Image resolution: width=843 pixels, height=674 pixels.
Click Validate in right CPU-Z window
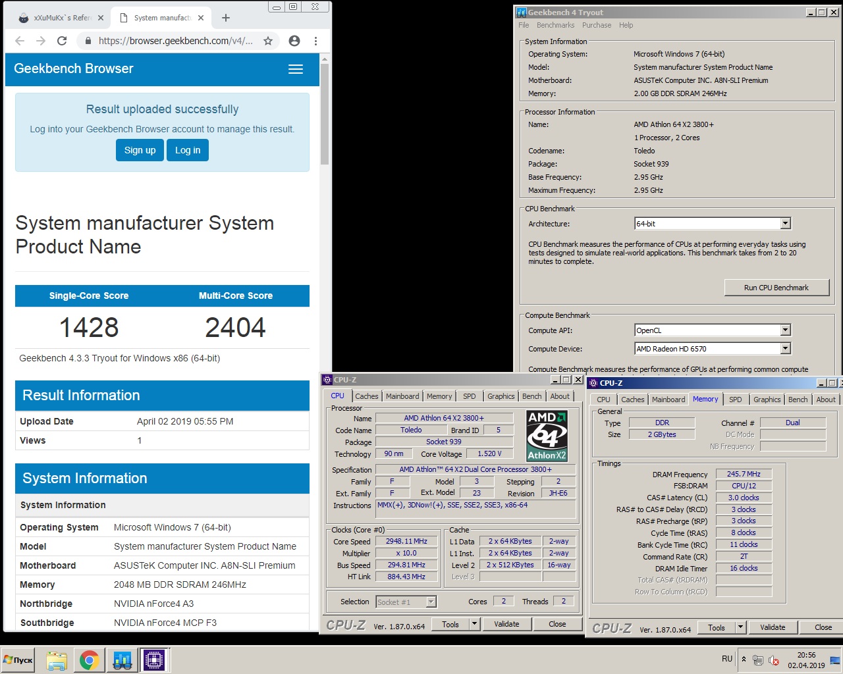773,627
